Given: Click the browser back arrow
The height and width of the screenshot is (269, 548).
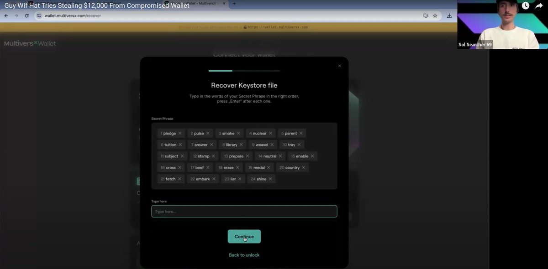Looking at the screenshot, I should pyautogui.click(x=6, y=16).
